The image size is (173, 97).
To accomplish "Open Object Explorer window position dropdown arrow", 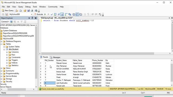I will coord(29,18).
